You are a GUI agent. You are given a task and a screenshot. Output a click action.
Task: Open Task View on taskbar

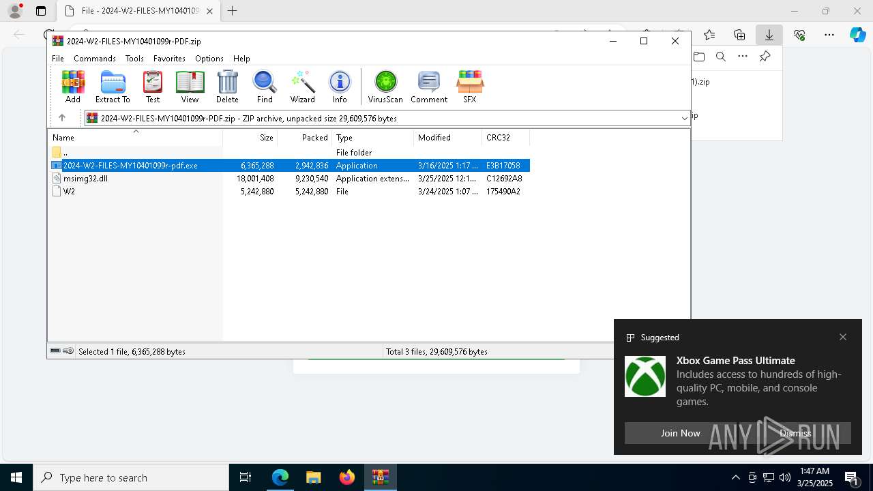[x=246, y=477]
